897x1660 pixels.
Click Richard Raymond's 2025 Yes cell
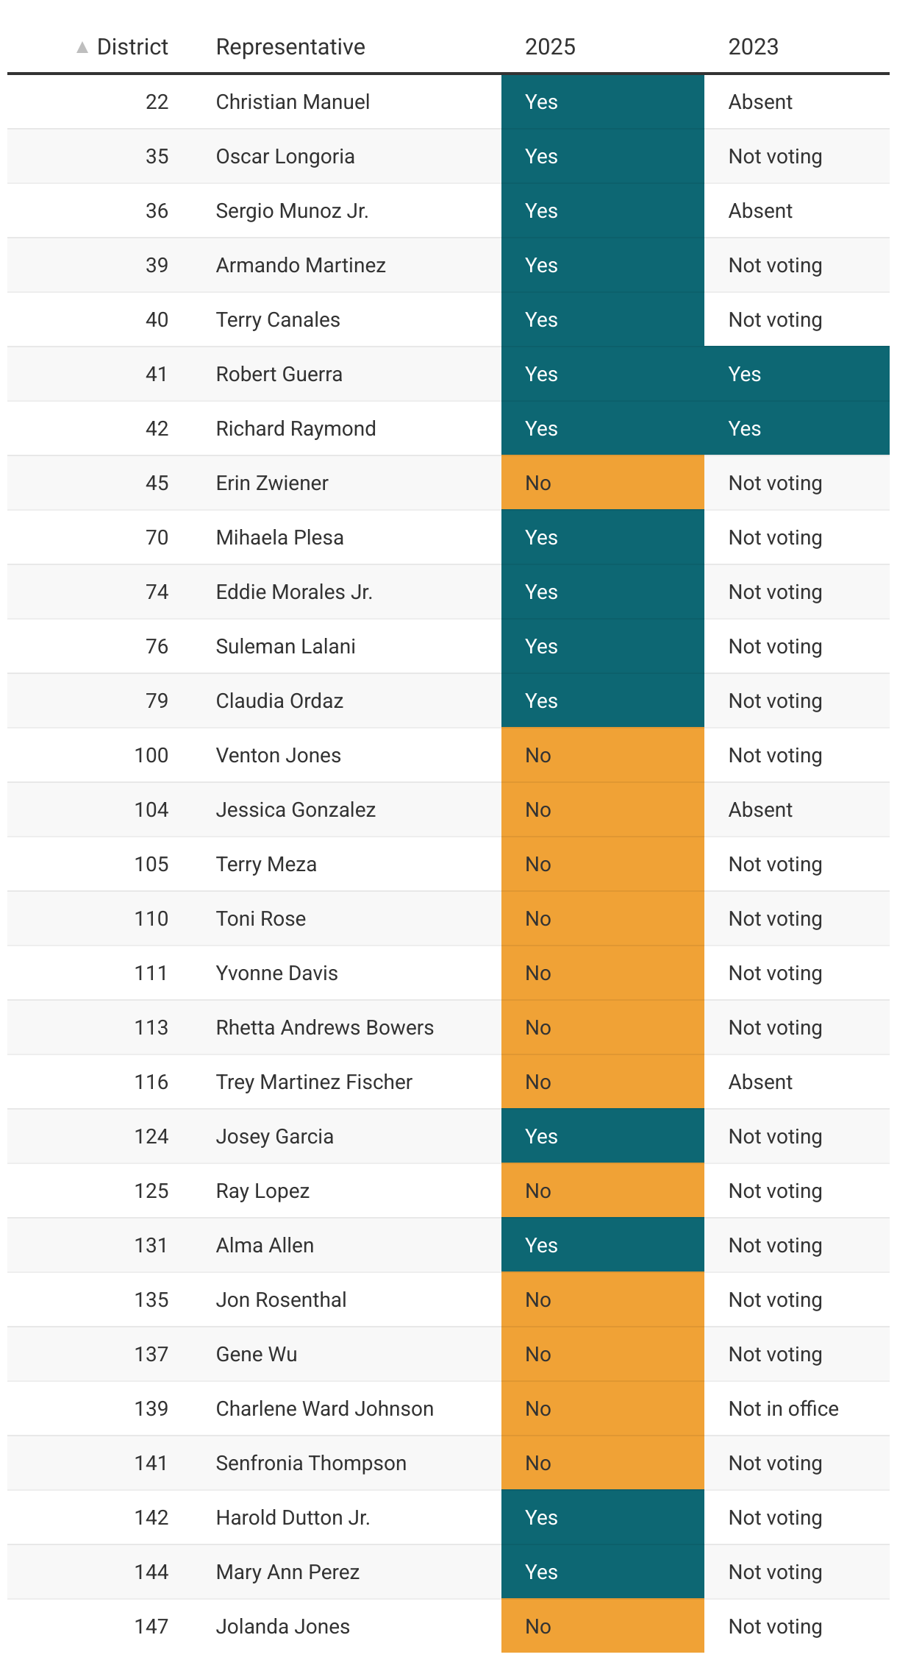[x=603, y=428]
